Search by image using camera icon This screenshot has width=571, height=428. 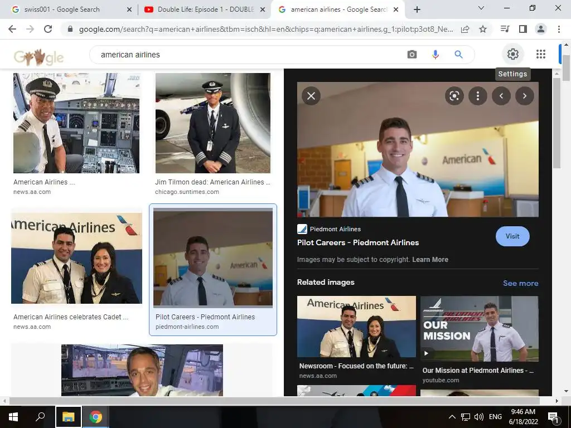pos(412,55)
